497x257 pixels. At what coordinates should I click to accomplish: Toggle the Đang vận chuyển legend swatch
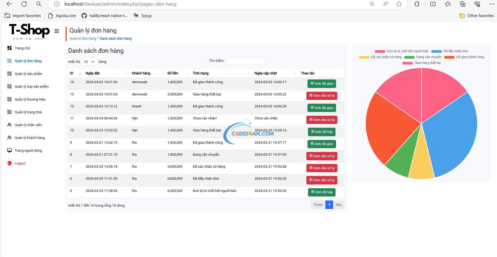(409, 57)
